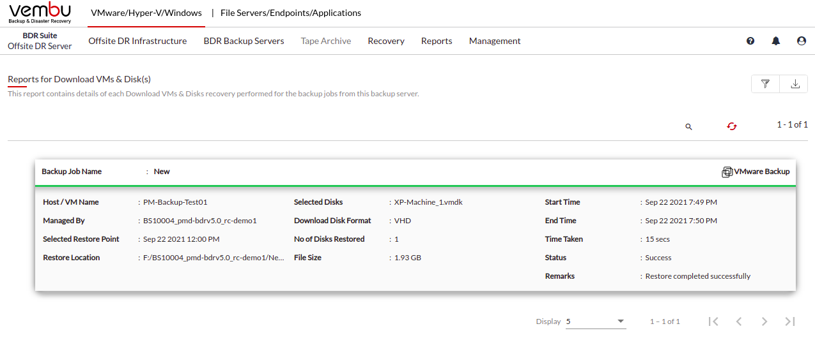Viewport: 815px width, 347px height.
Task: Click start time Sep 22 2021 7:49 PM
Action: point(681,202)
